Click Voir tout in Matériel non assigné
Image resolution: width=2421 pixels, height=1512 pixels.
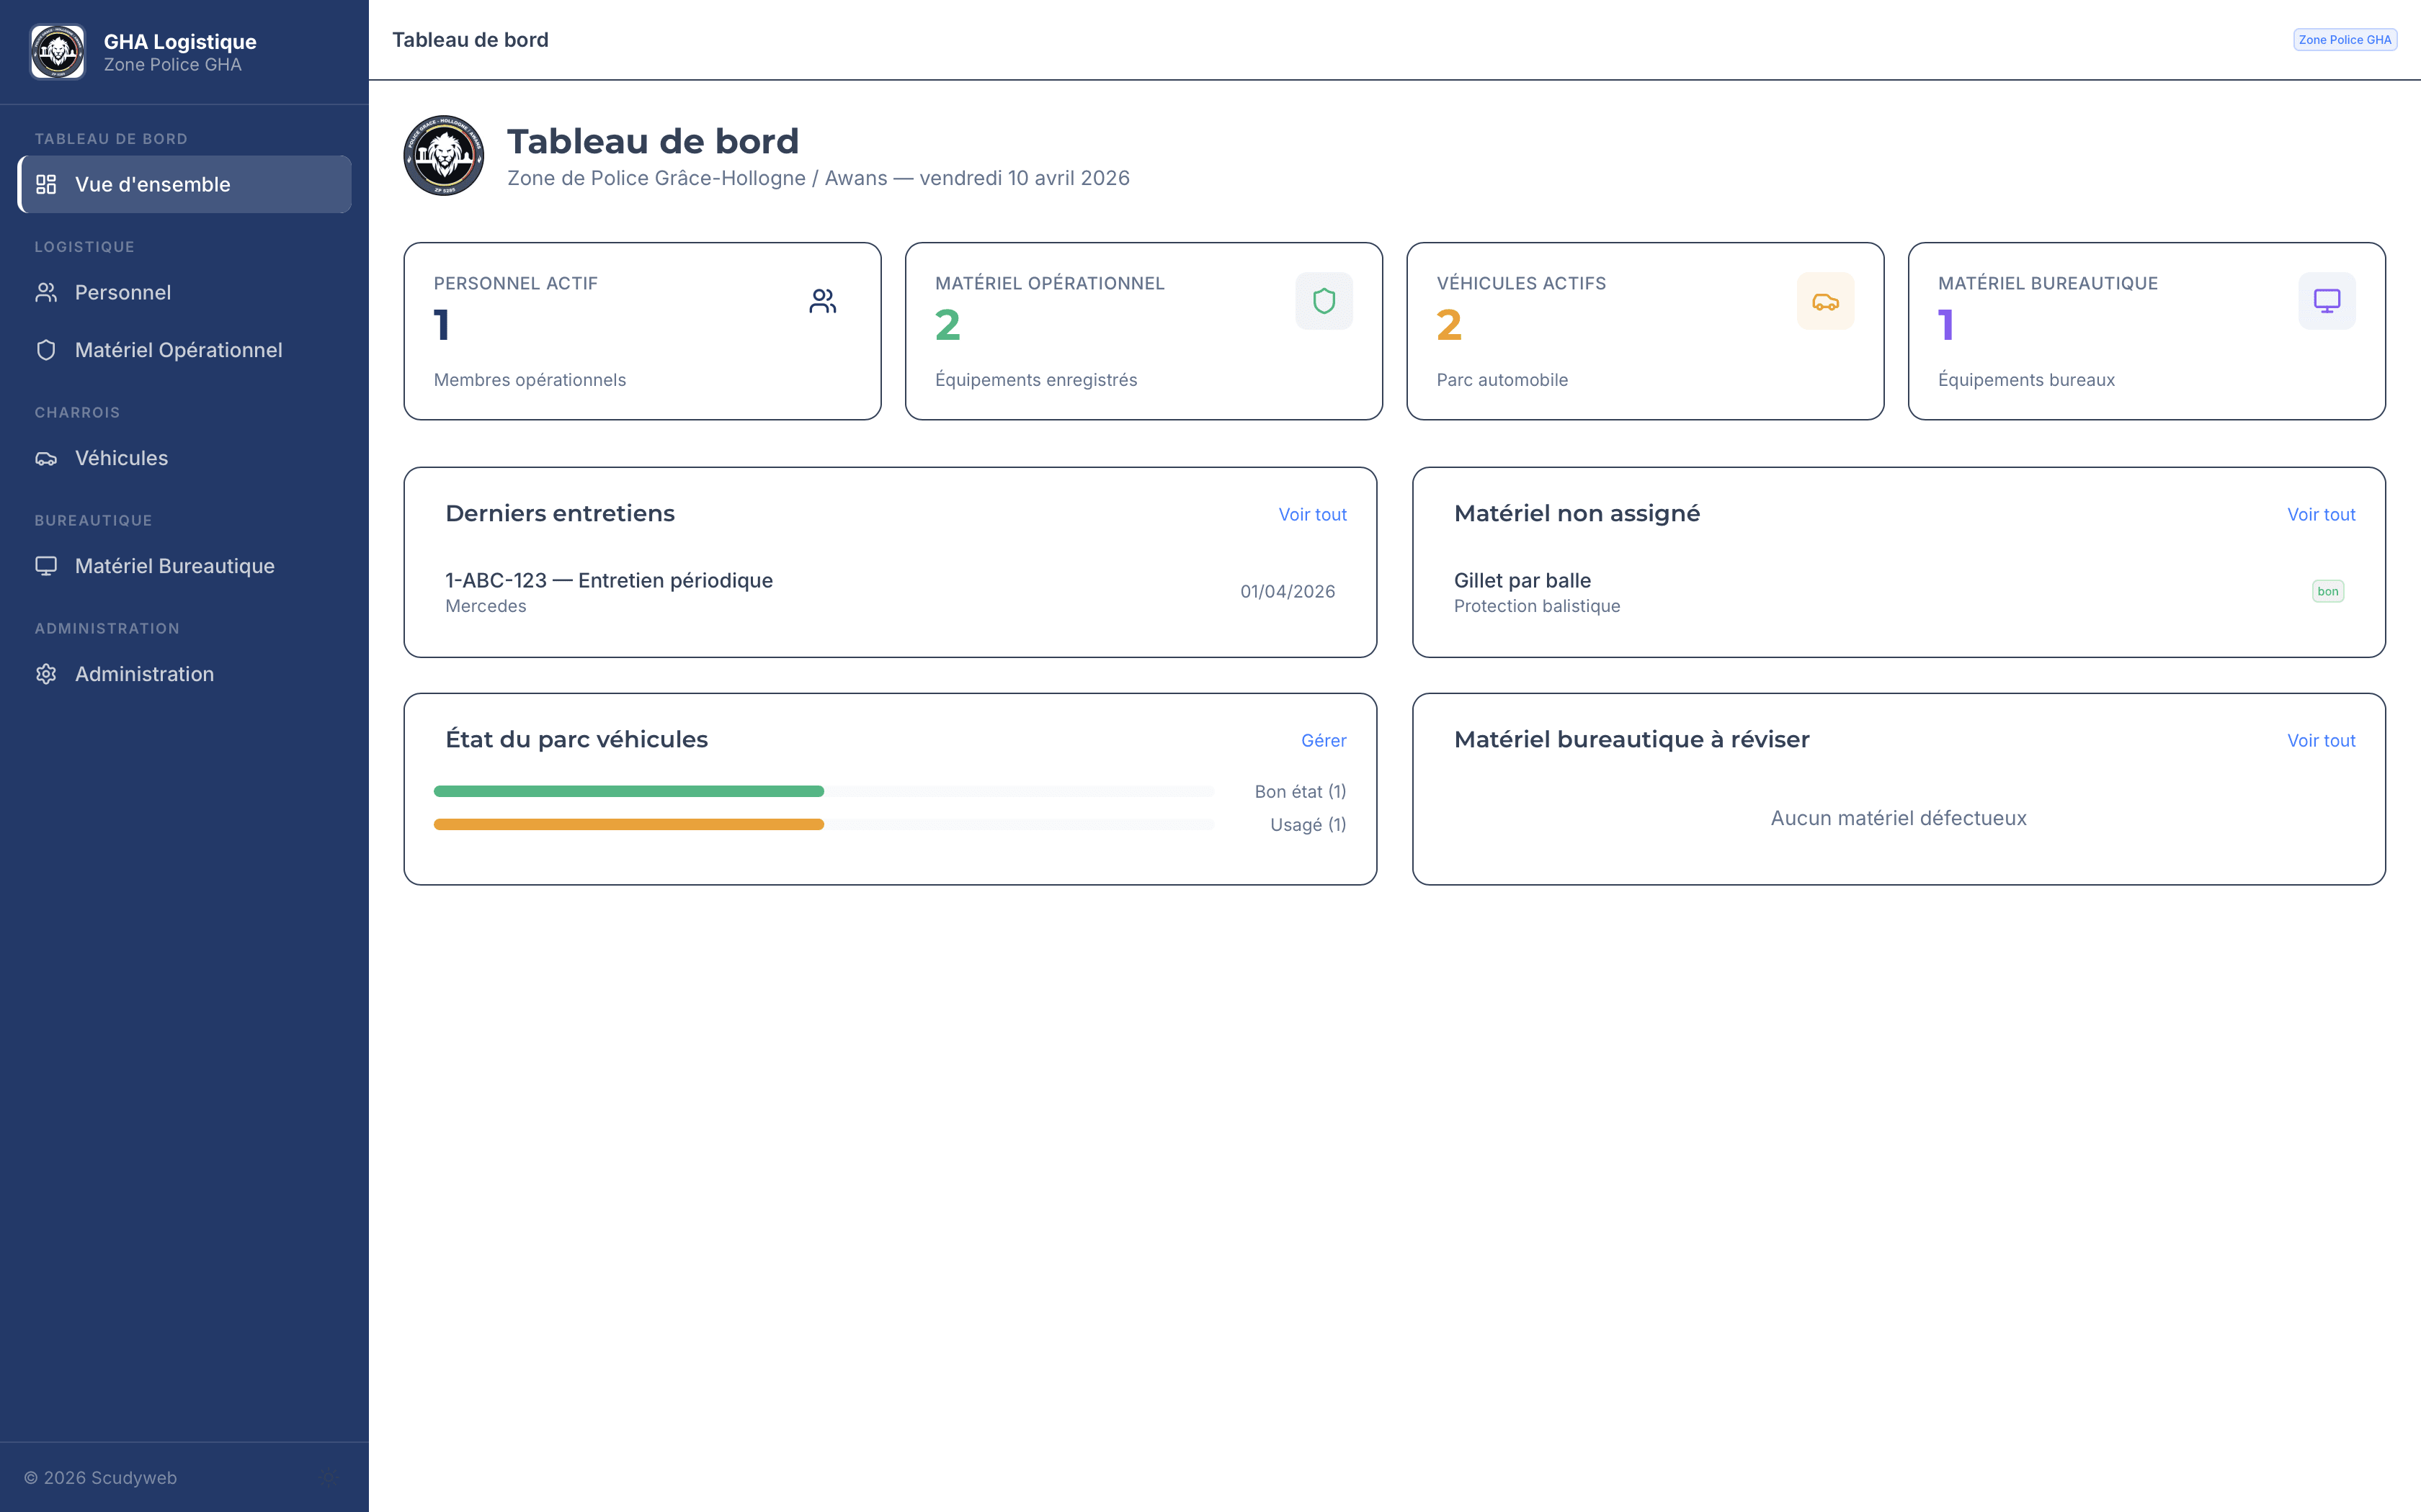tap(2320, 514)
